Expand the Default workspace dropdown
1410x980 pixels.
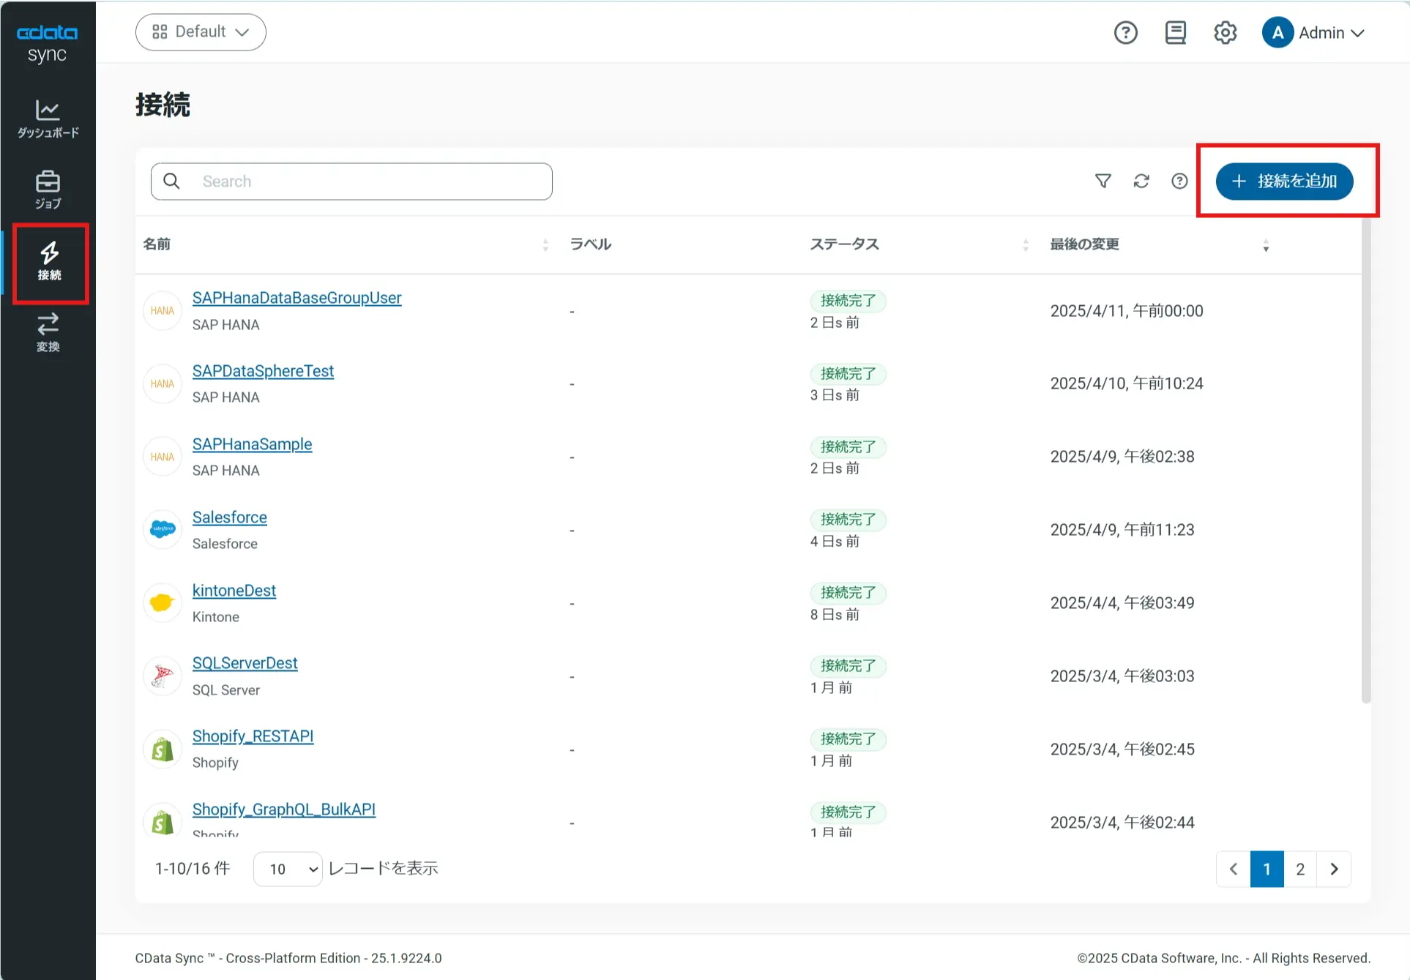coord(201,32)
